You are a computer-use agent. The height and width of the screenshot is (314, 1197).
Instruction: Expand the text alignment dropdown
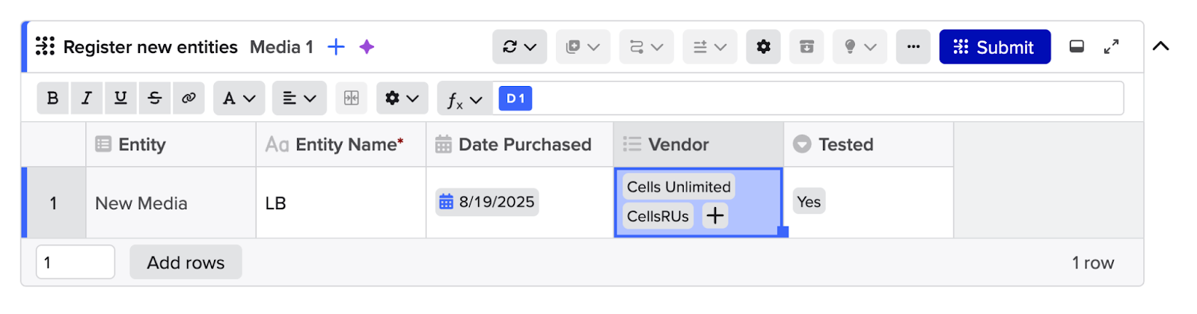pyautogui.click(x=299, y=98)
